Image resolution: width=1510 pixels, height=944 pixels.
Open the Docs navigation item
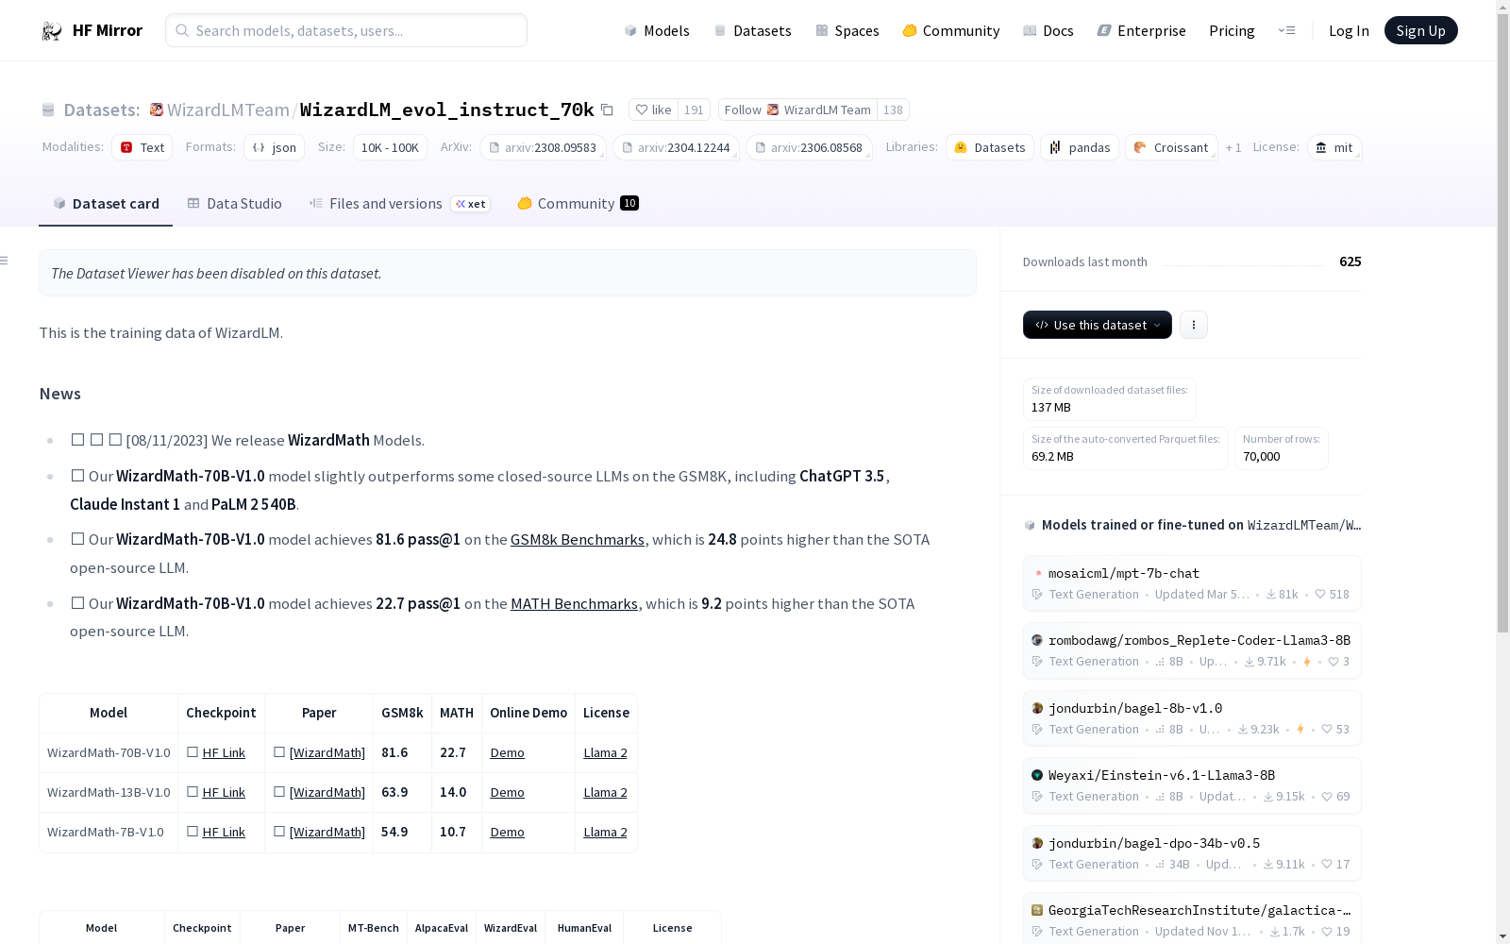[1048, 30]
